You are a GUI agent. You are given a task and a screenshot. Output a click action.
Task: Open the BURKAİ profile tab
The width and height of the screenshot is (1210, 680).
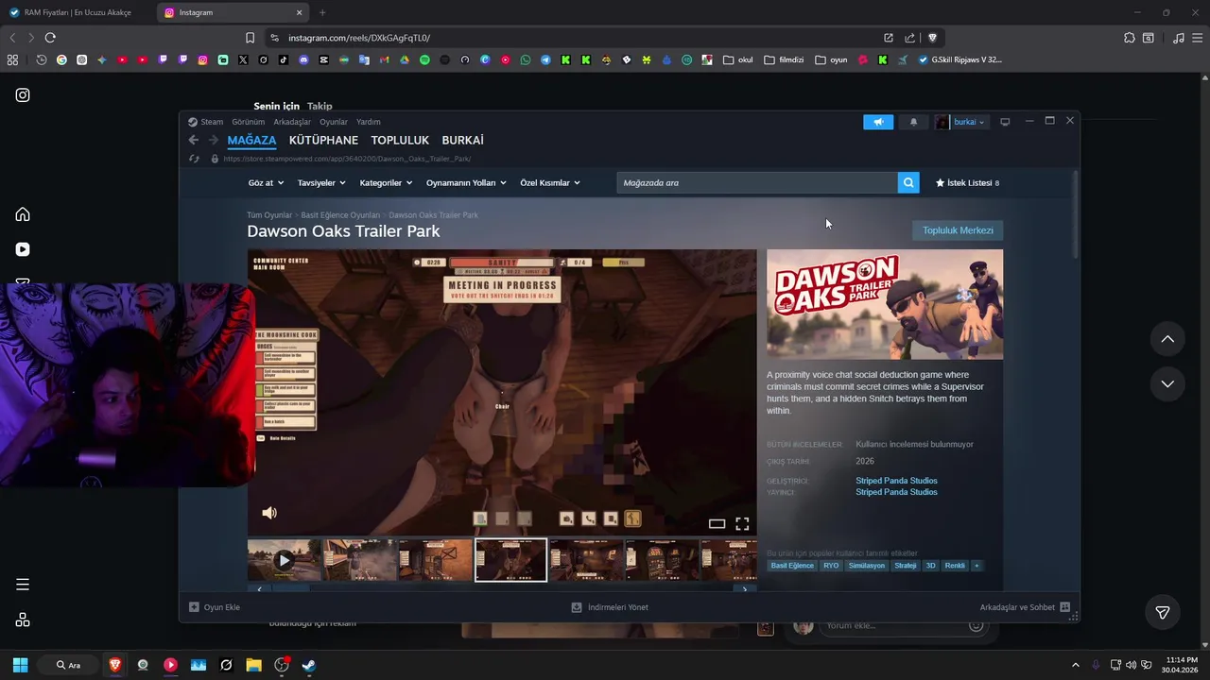pos(462,140)
